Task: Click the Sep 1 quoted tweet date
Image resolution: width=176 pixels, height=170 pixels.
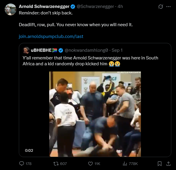Action: pyautogui.click(x=117, y=50)
